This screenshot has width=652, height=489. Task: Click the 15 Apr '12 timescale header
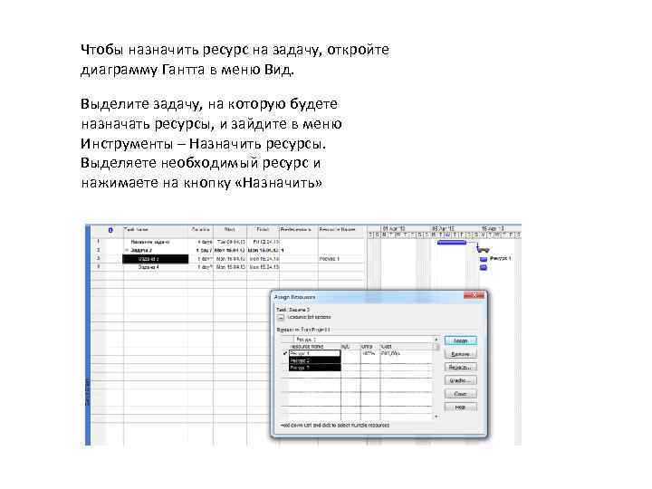point(500,229)
